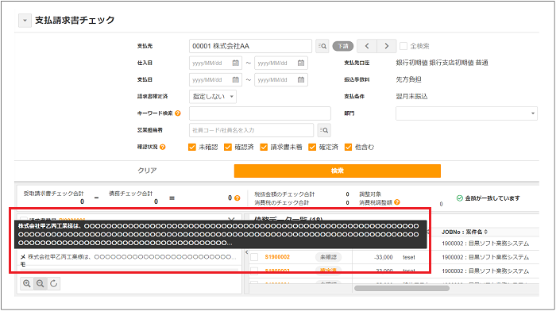Viewport: 556px width, 311px height.
Task: Click the 支払先 input field
Action: pyautogui.click(x=250, y=46)
